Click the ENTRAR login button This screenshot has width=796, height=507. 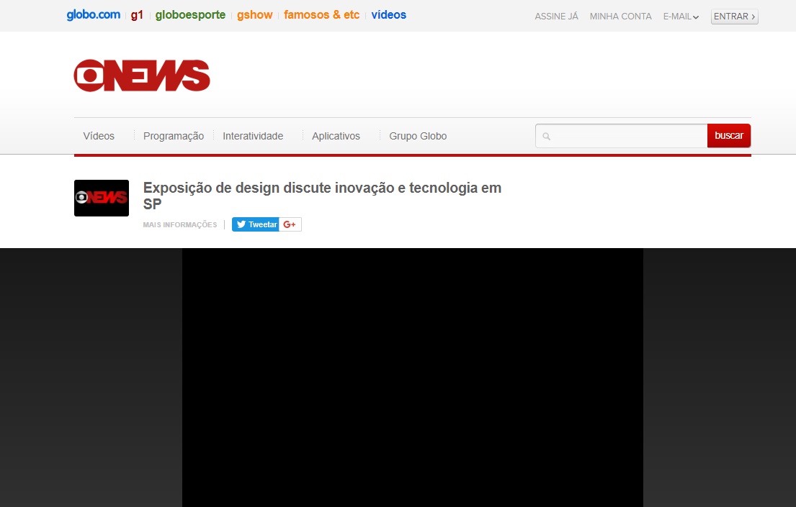point(735,17)
